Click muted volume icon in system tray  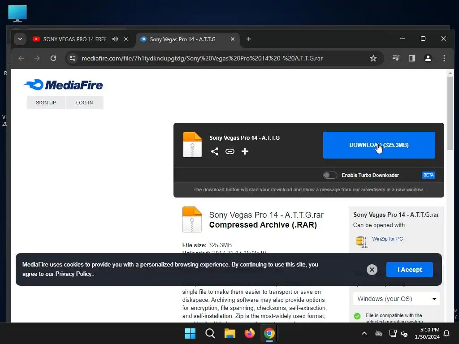[404, 333]
